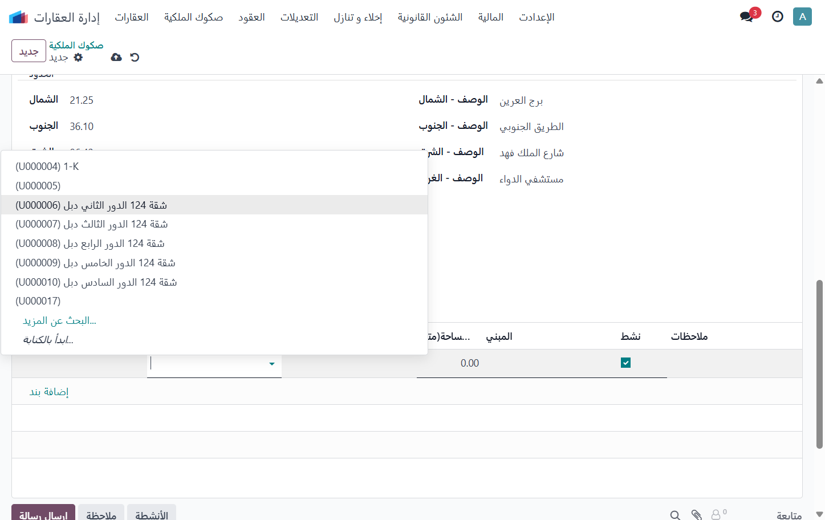
Task: Expand the unit dropdown arrow in row
Action: click(272, 364)
